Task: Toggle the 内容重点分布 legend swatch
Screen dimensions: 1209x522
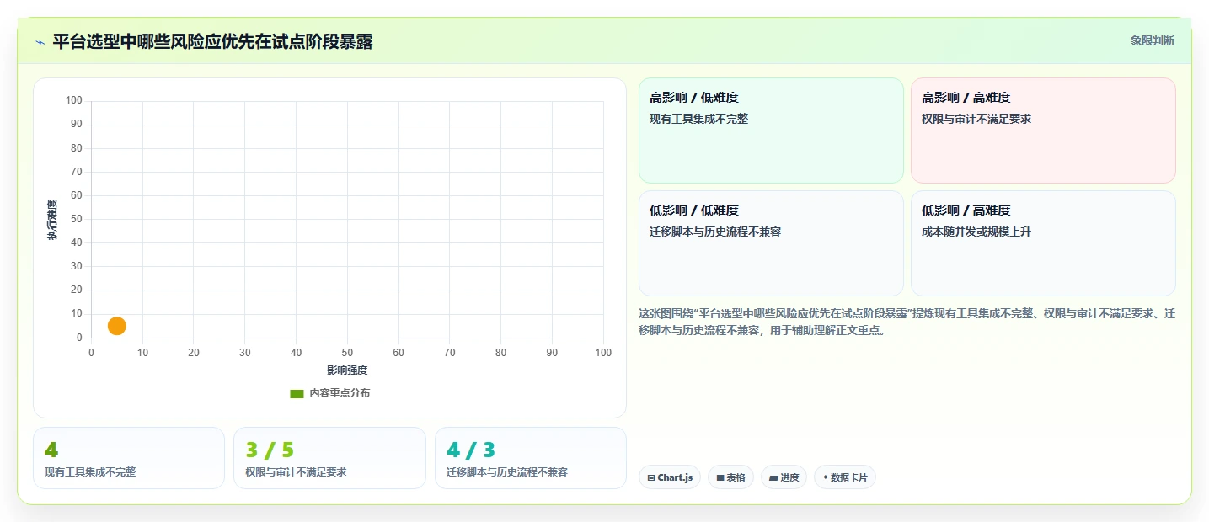Action: (x=297, y=393)
